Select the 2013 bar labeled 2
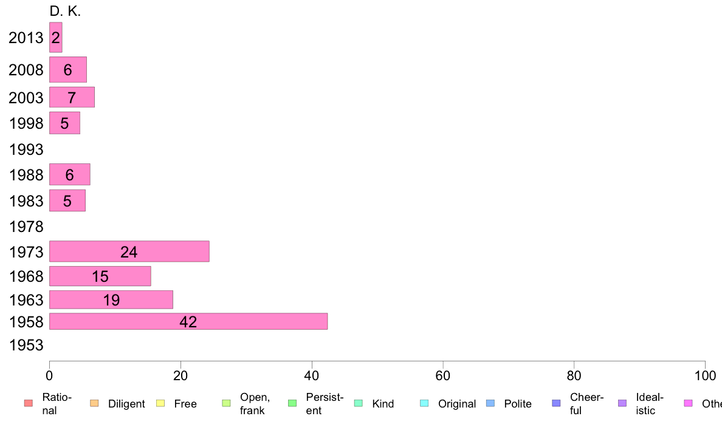The image size is (722, 447). (56, 37)
